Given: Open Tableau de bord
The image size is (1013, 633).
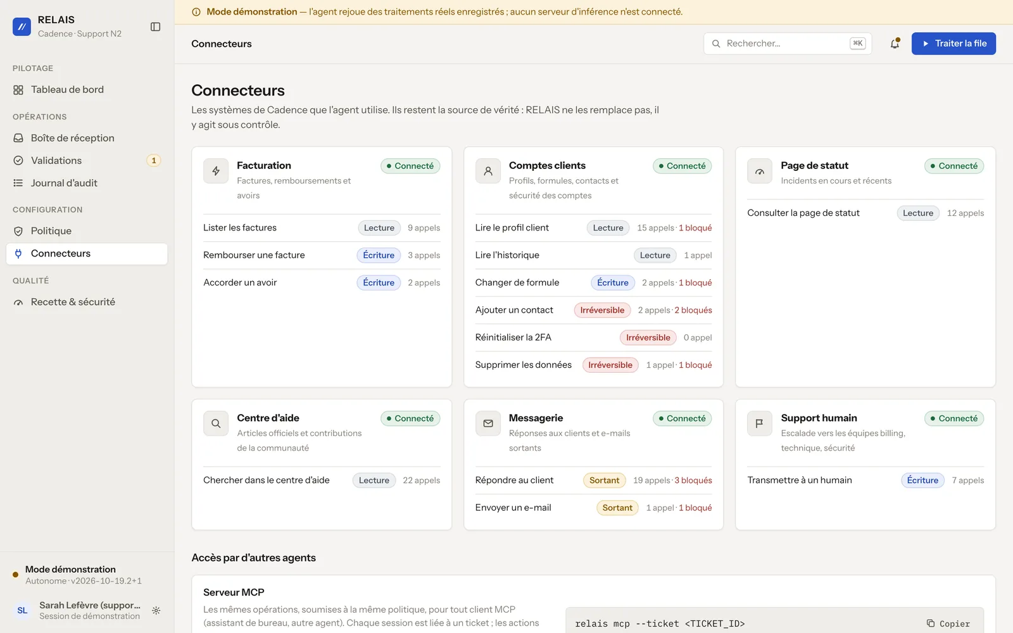Looking at the screenshot, I should [x=87, y=90].
